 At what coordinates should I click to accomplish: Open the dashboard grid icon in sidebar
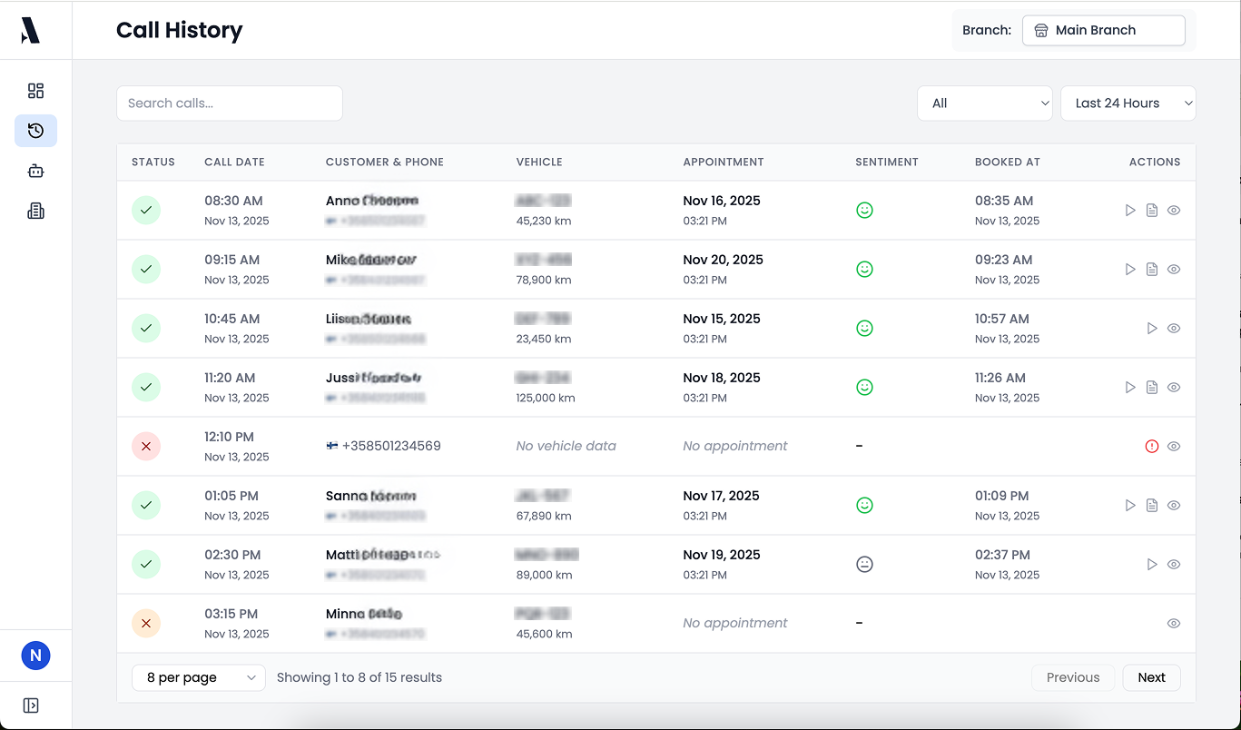click(x=35, y=91)
